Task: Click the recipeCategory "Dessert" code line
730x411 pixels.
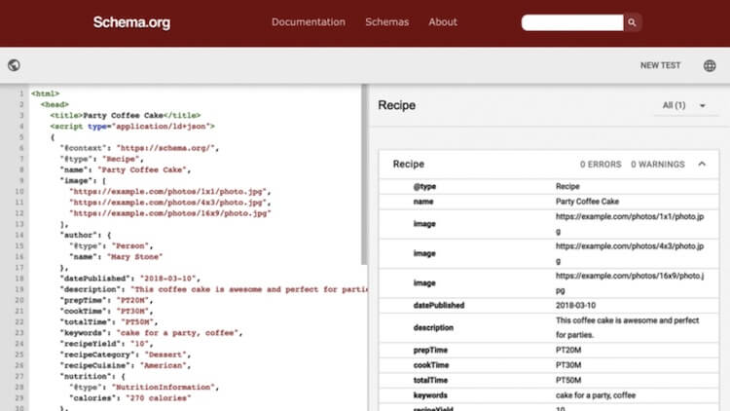Action: click(x=126, y=355)
